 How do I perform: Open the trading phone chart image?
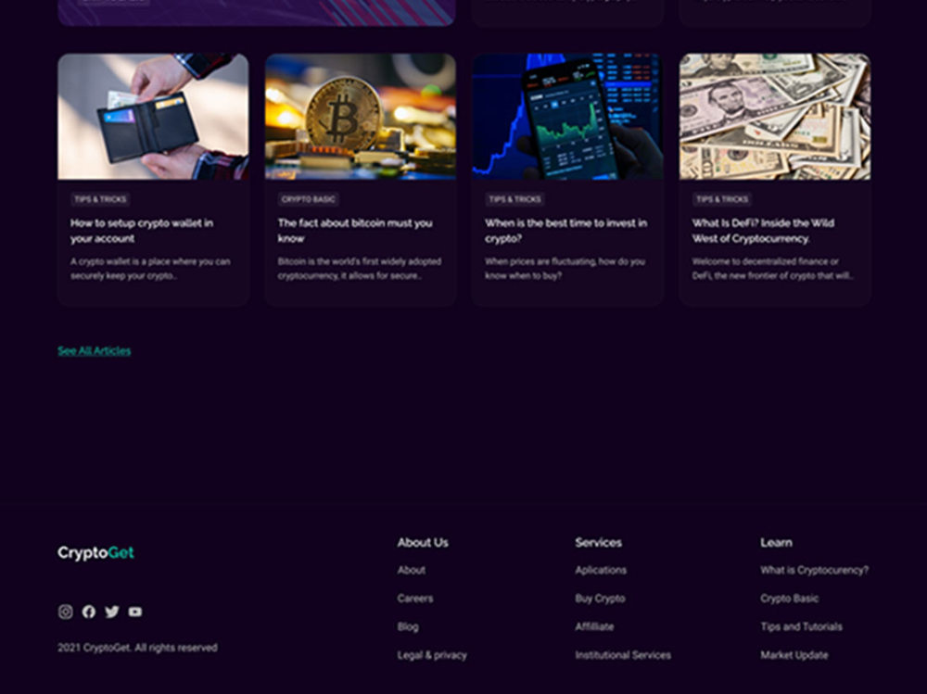coord(567,117)
